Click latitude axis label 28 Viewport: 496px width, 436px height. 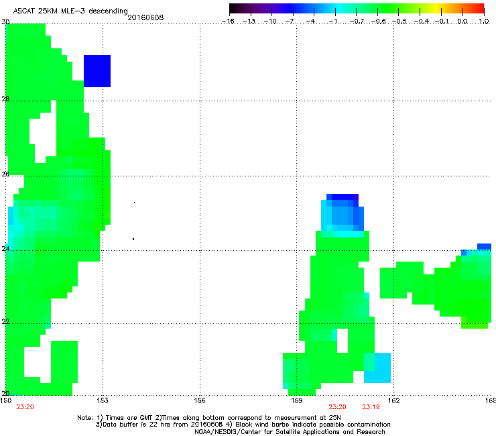pyautogui.click(x=5, y=99)
